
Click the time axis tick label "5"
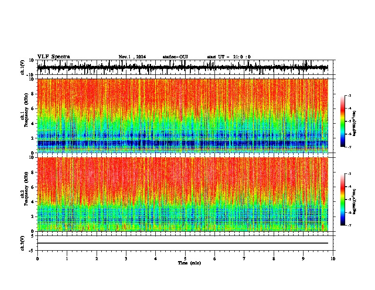pos(185,259)
